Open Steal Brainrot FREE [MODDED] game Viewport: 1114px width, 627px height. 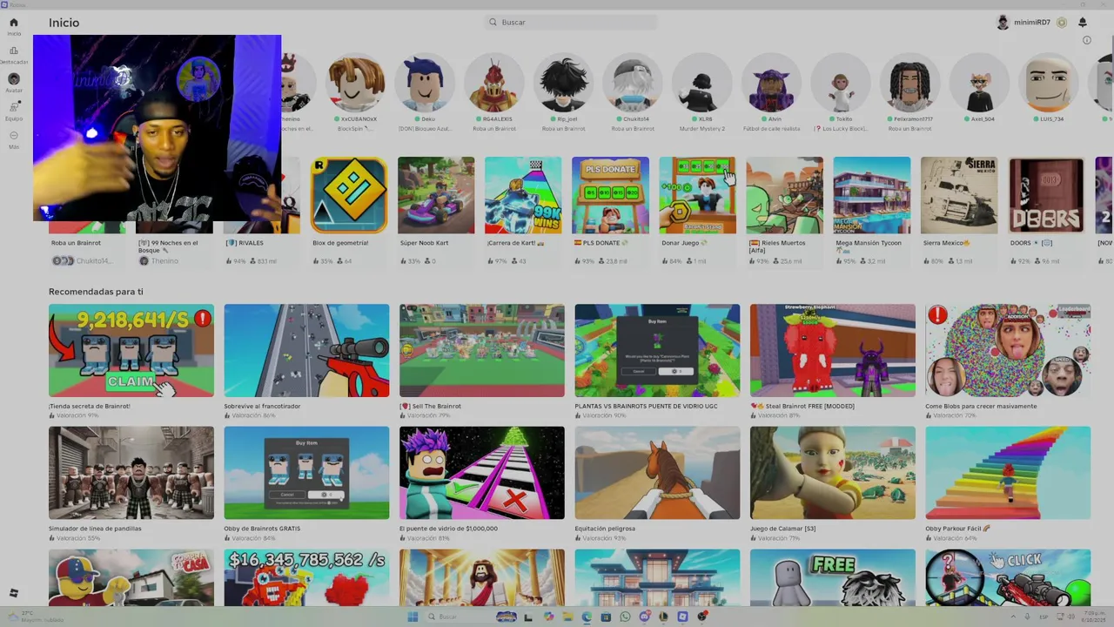pyautogui.click(x=833, y=350)
